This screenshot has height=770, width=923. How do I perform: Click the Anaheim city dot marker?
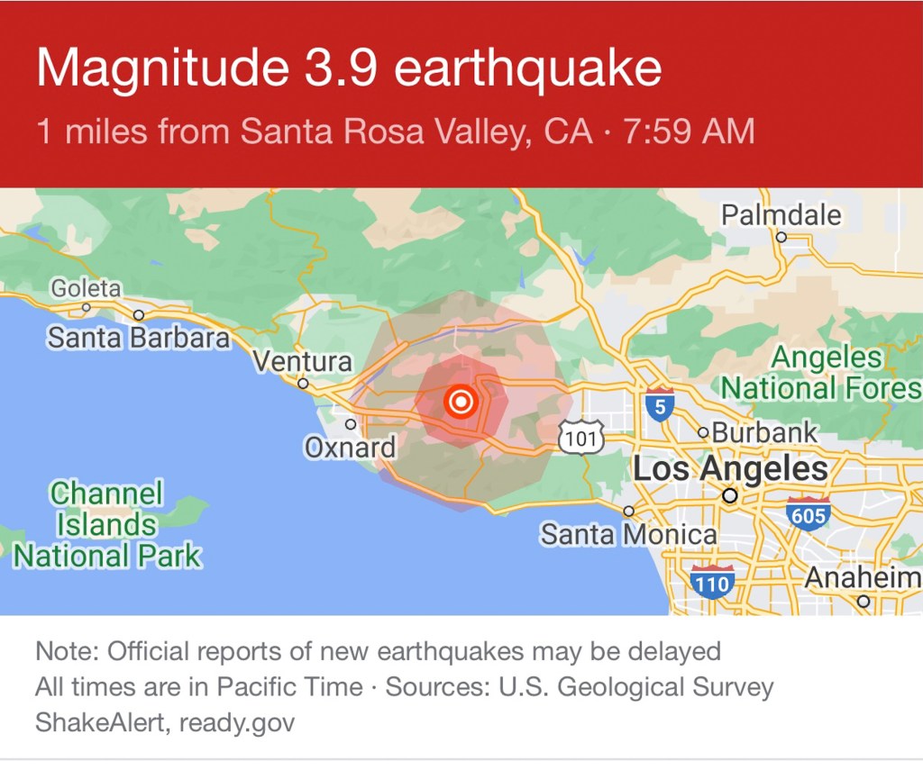coord(864,601)
